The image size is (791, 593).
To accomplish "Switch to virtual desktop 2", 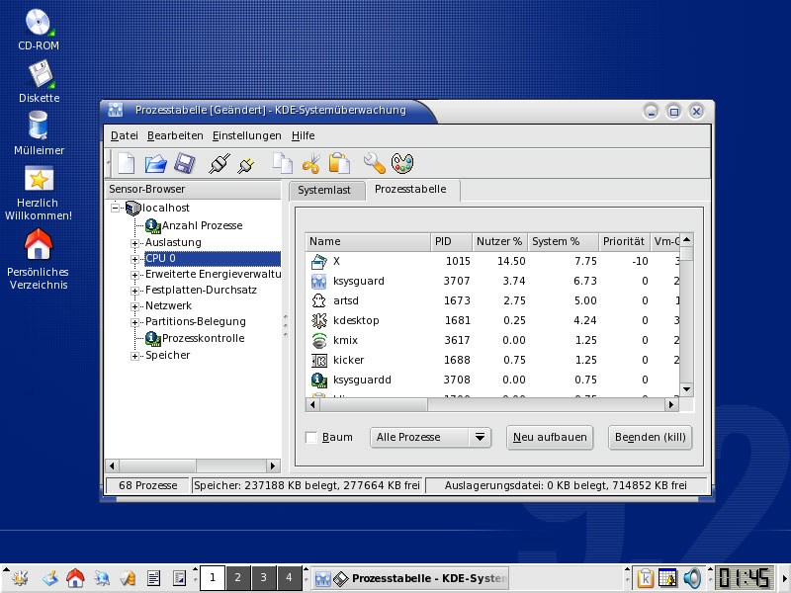I will click(237, 577).
